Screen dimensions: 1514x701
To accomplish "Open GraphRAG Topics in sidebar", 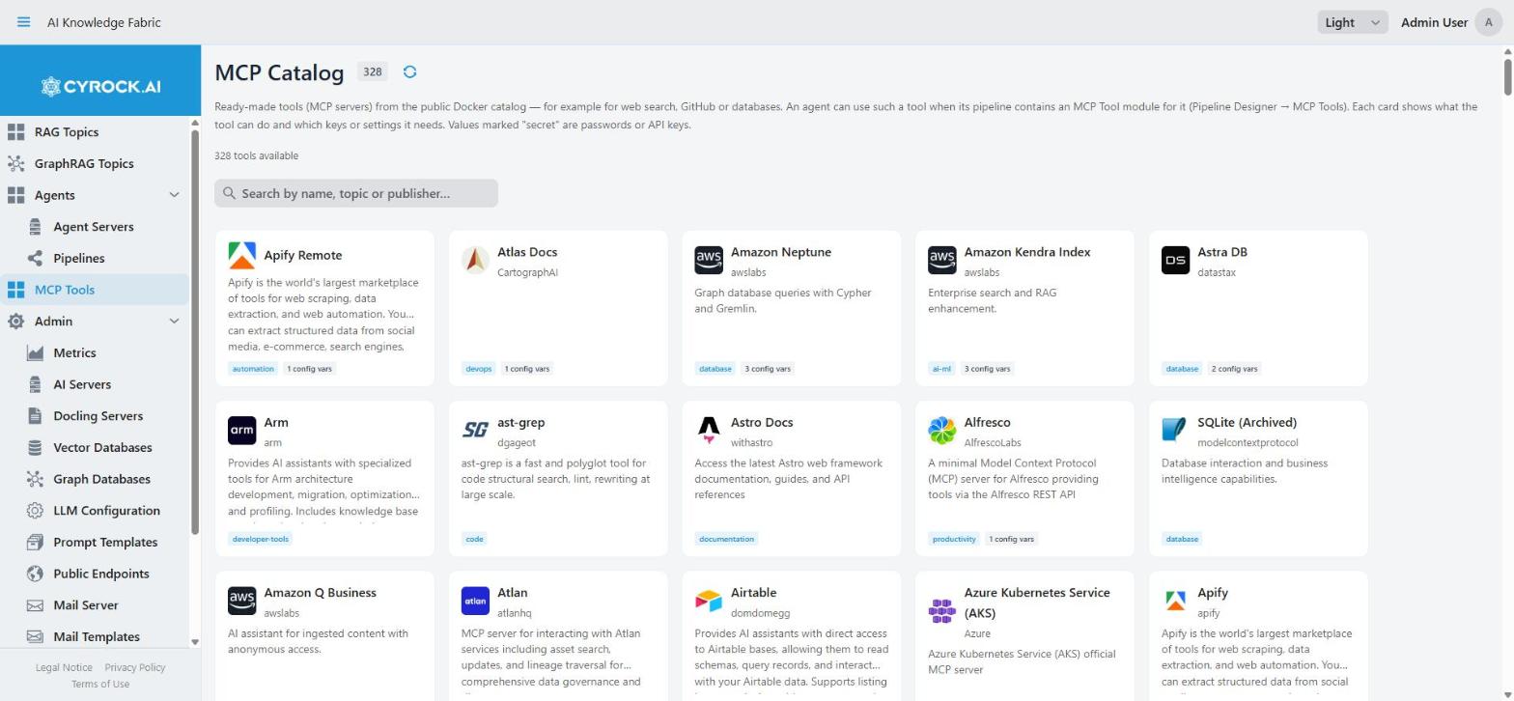I will pos(95,164).
